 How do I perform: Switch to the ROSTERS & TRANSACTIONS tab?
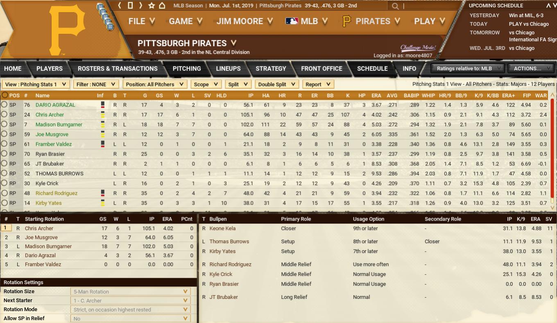[118, 68]
